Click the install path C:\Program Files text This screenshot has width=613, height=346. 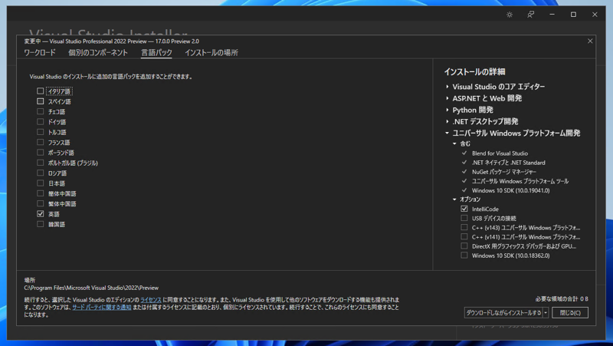click(x=91, y=288)
